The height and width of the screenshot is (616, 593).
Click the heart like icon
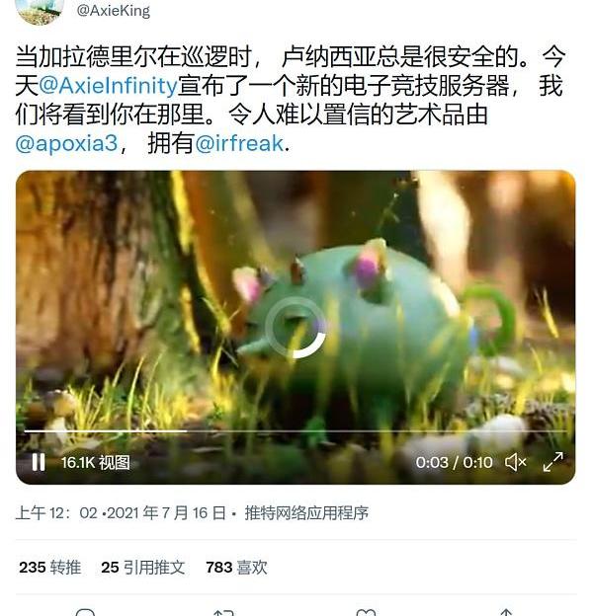coord(366,612)
